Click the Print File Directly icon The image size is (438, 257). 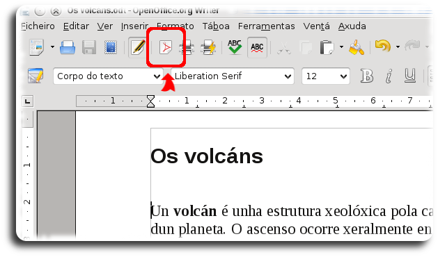click(187, 47)
